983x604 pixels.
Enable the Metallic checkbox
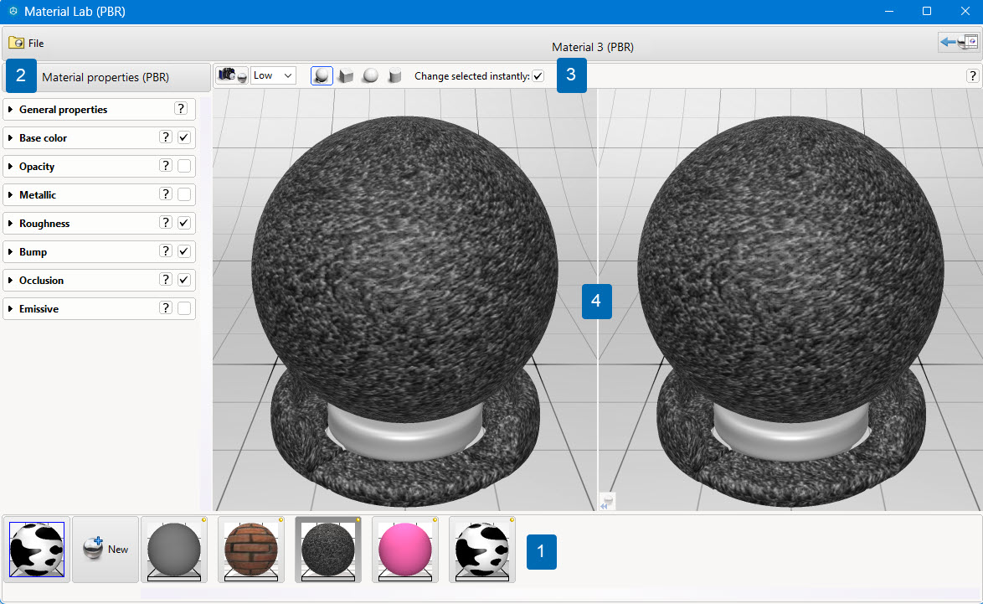pyautogui.click(x=183, y=194)
